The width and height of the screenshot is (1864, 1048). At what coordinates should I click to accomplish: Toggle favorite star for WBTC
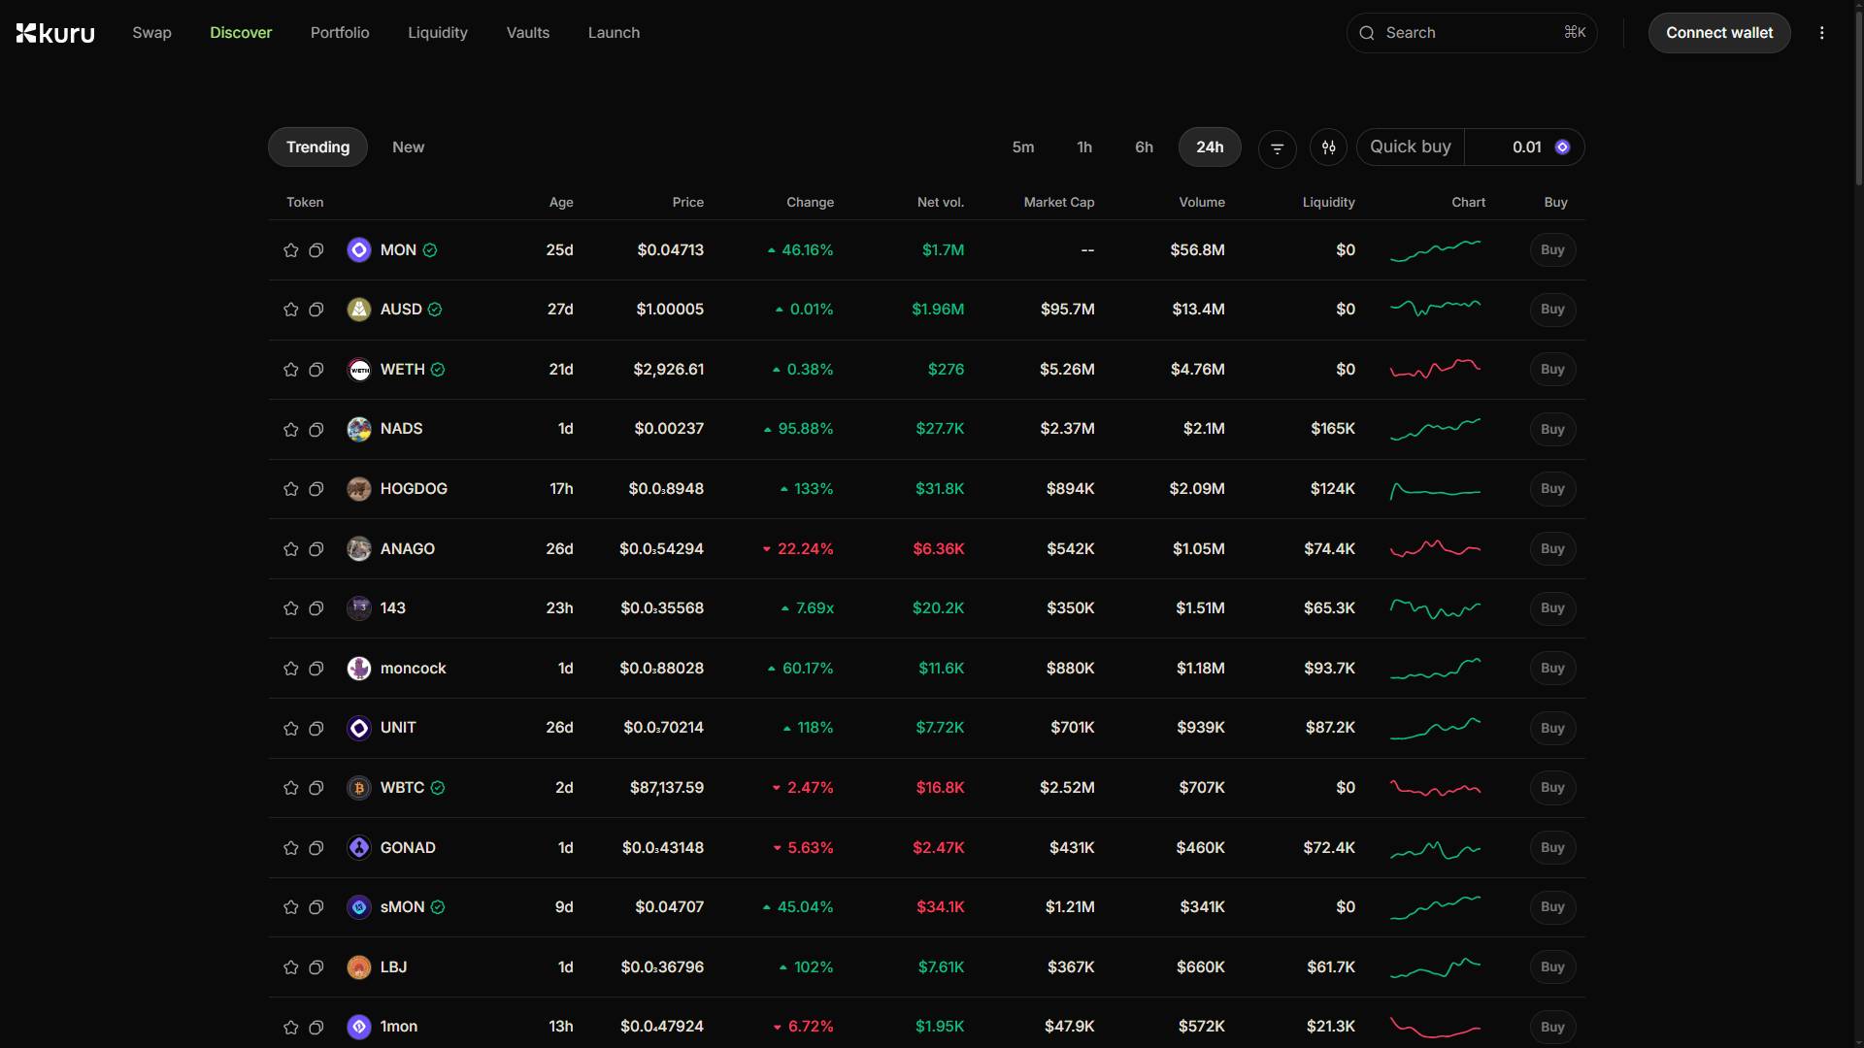[290, 788]
